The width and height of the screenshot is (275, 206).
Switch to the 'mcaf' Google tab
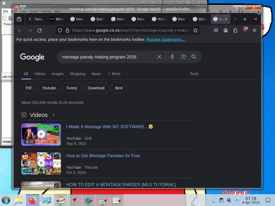159,19
